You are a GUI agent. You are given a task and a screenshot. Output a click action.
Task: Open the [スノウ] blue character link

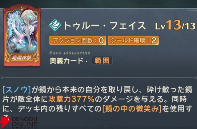tap(17, 90)
